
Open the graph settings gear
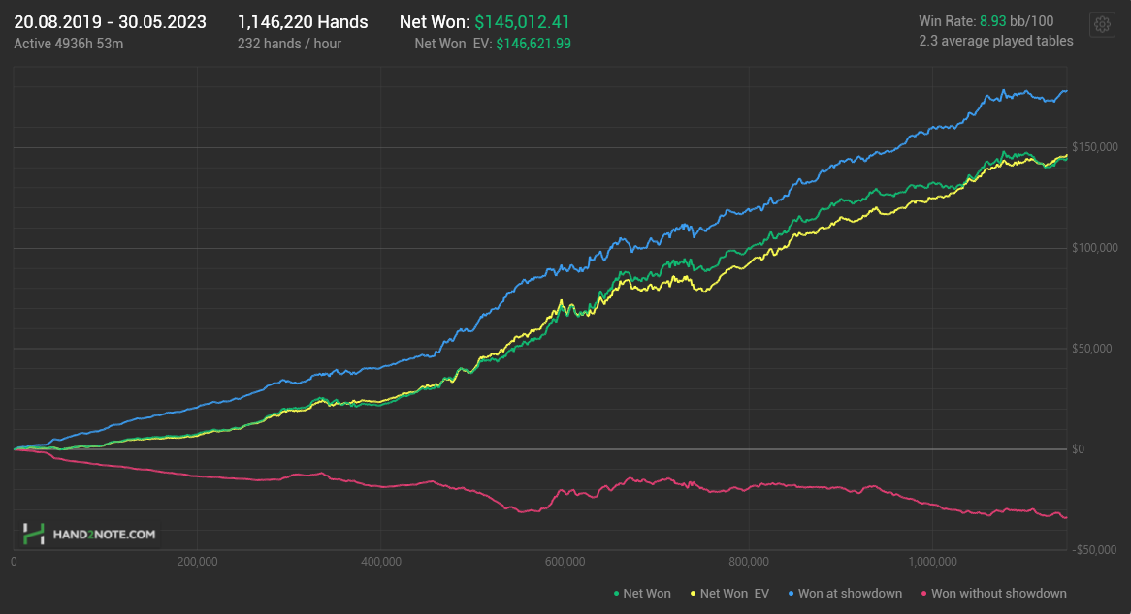click(1102, 25)
